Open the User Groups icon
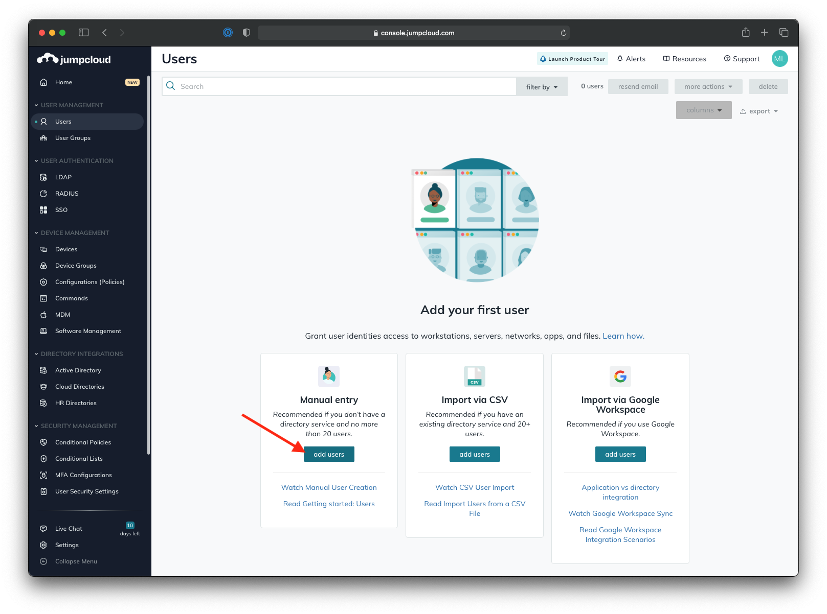 [43, 138]
